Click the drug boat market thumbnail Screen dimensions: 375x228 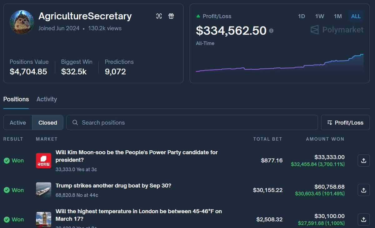[x=43, y=190]
